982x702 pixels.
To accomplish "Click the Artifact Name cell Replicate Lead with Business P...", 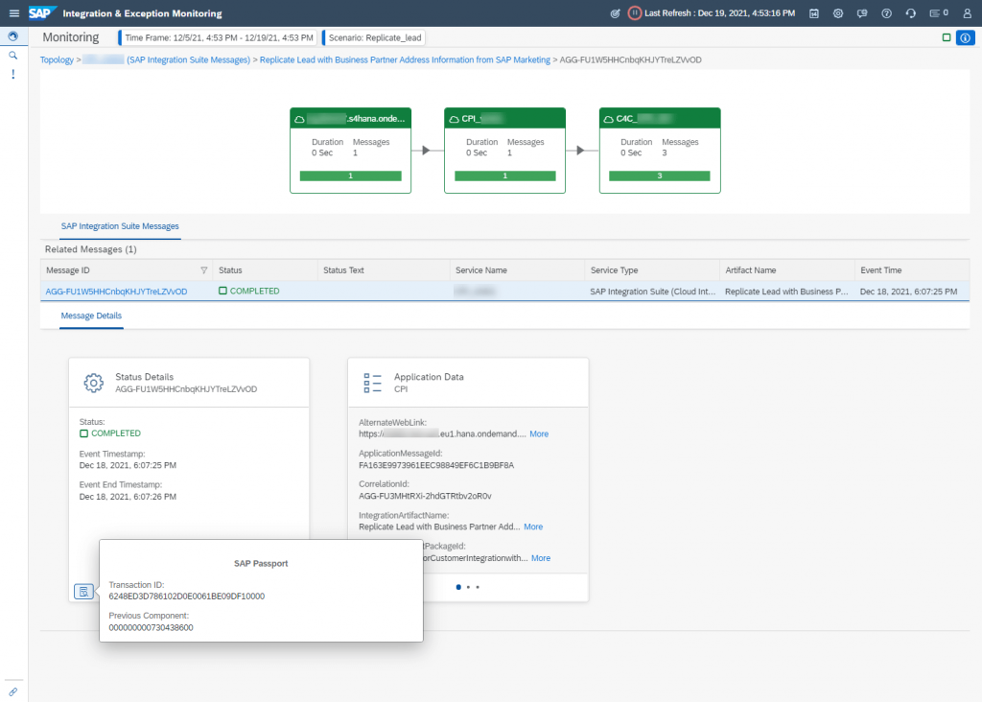I will click(786, 292).
